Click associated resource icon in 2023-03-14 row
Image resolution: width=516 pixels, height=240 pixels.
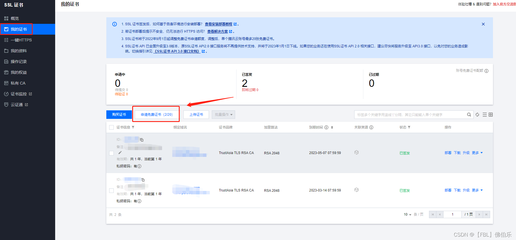click(x=357, y=190)
